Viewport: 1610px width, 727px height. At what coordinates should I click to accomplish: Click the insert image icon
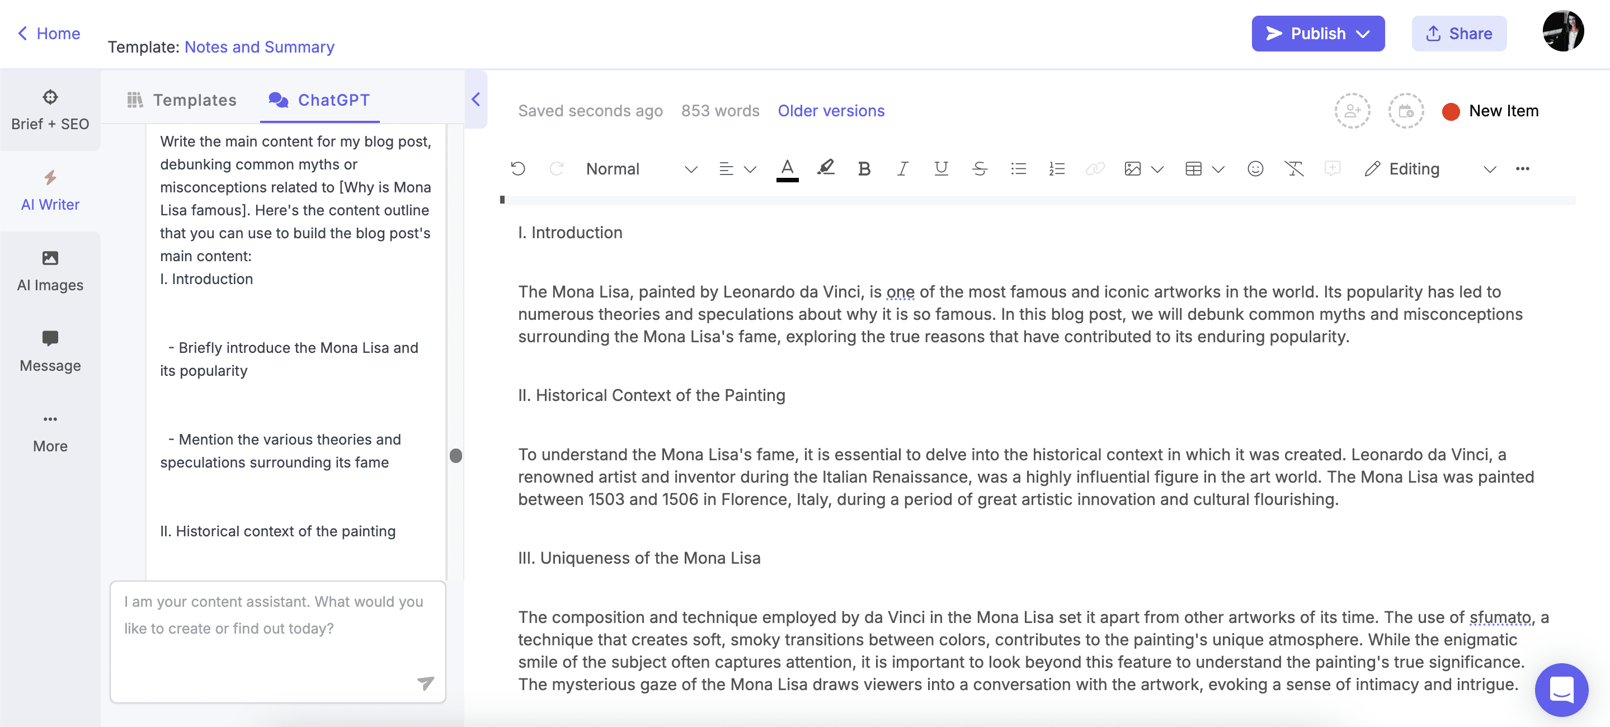tap(1132, 169)
